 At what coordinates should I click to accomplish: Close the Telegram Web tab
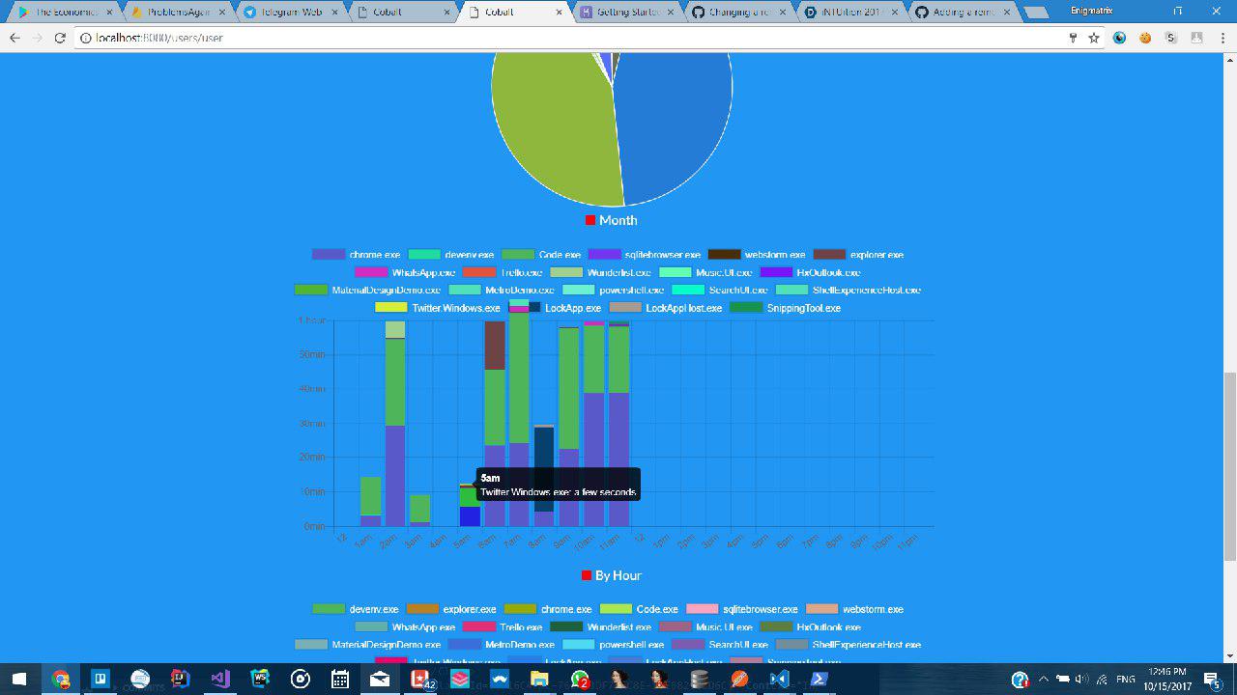point(335,13)
